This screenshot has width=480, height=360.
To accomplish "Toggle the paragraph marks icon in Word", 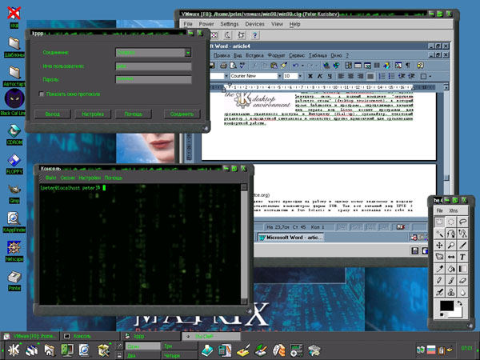I will (x=408, y=66).
